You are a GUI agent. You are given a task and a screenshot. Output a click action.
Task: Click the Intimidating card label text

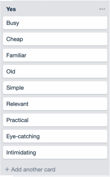(21, 153)
